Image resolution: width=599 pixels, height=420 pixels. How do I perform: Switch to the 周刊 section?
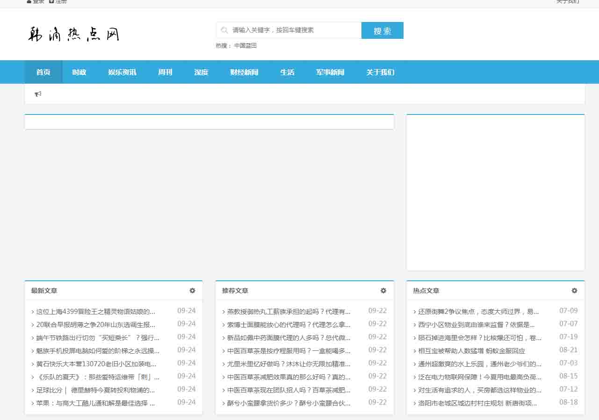coord(165,72)
